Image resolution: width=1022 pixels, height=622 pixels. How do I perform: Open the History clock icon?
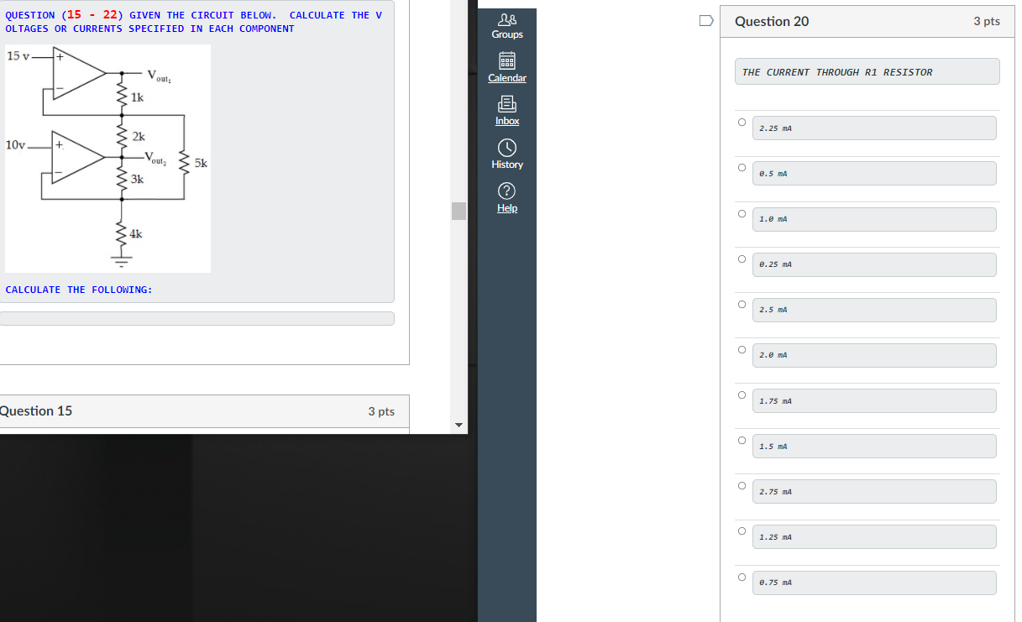(x=507, y=148)
